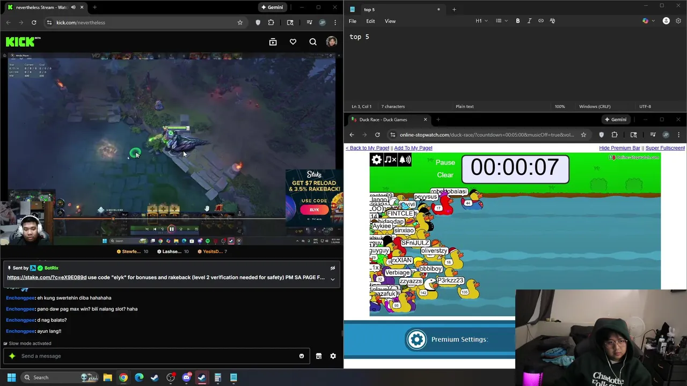Open extensions puzzle icon in duck race browser
This screenshot has height=386, width=687.
coord(615,135)
